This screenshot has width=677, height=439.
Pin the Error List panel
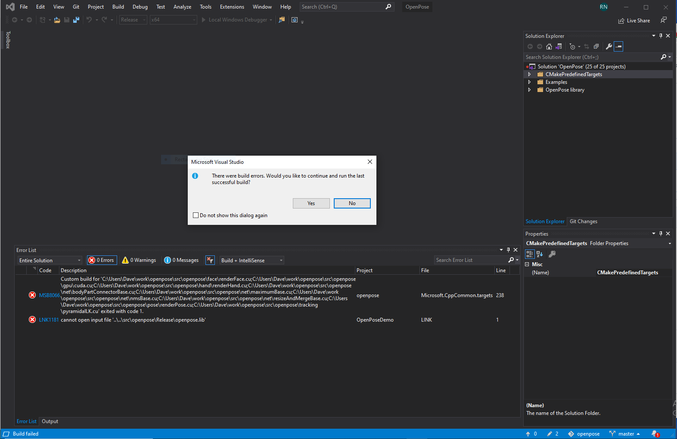click(508, 250)
